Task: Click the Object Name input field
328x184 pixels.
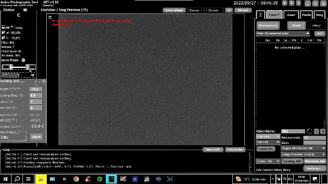Action: click(x=293, y=131)
